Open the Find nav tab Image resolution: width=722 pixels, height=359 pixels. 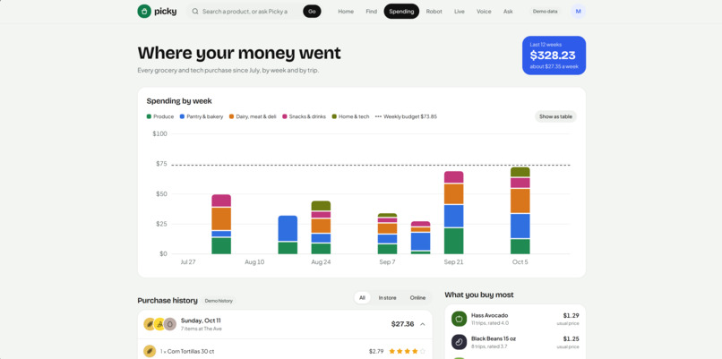371,11
